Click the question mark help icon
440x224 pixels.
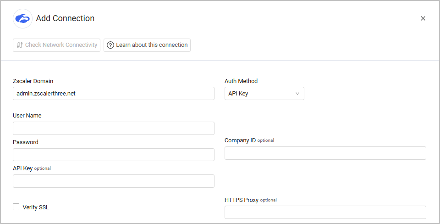[x=110, y=45]
